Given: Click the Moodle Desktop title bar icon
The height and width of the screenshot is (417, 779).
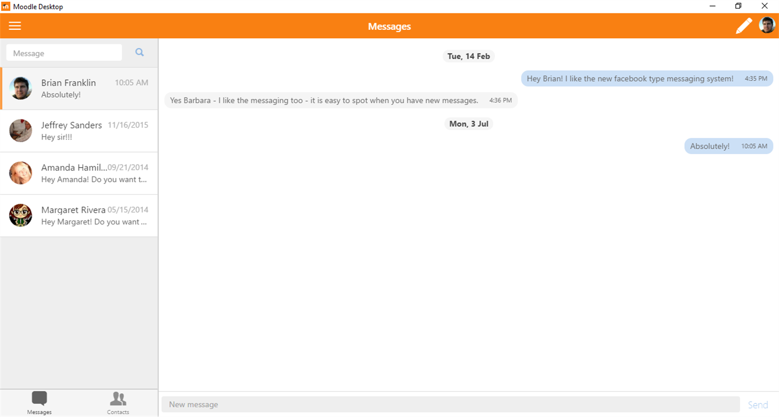Looking at the screenshot, I should pos(6,6).
